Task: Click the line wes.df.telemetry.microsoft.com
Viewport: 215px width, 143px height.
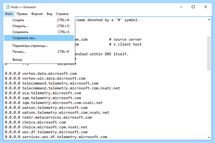Action: tap(46, 132)
